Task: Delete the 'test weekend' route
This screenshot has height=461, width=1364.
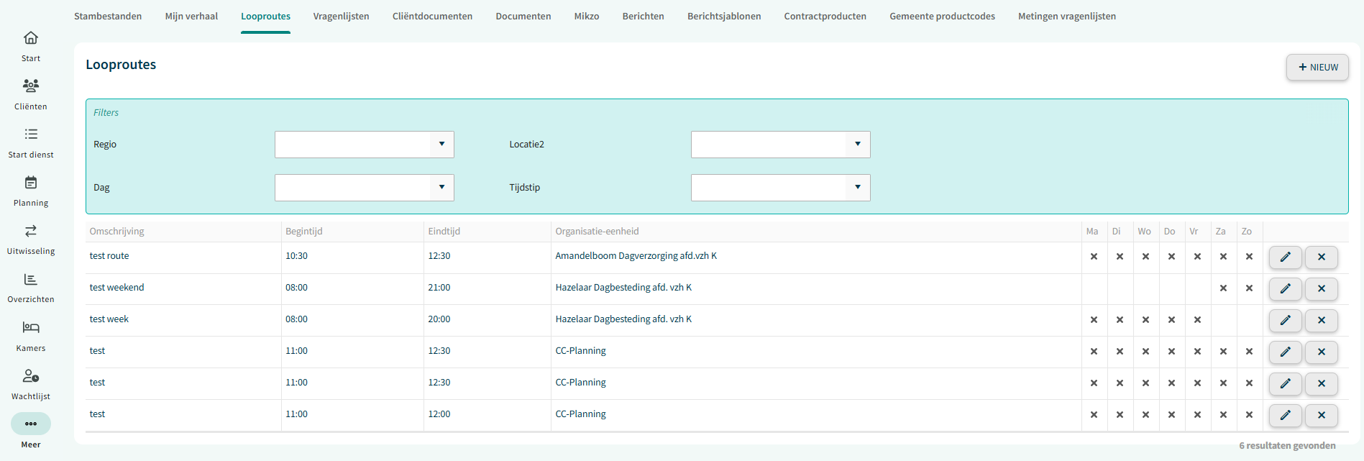Action: click(x=1322, y=289)
